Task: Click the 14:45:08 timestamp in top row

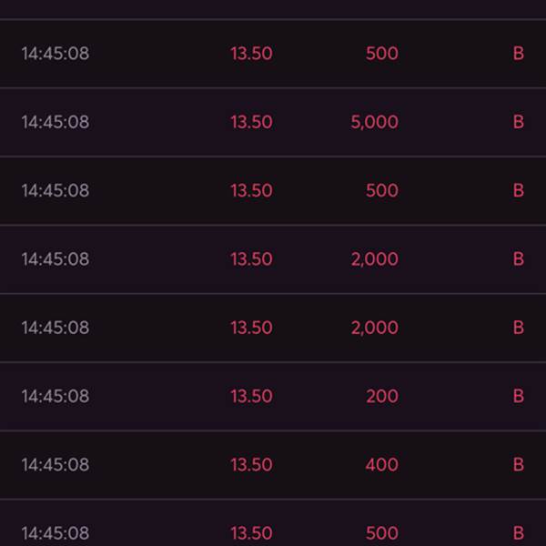Action: (x=56, y=54)
